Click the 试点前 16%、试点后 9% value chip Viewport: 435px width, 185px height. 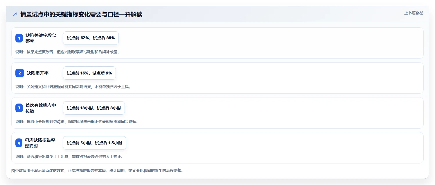coord(89,73)
